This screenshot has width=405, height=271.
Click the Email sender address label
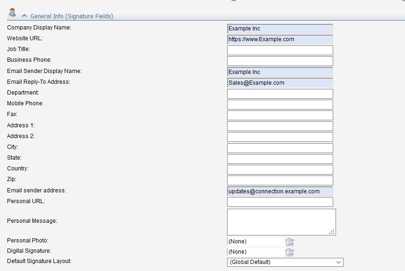pyautogui.click(x=37, y=190)
